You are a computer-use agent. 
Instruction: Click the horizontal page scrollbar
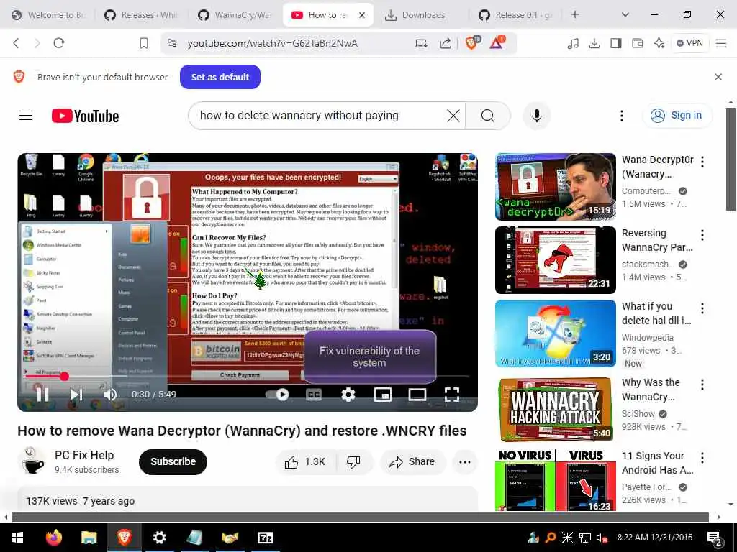point(361,517)
